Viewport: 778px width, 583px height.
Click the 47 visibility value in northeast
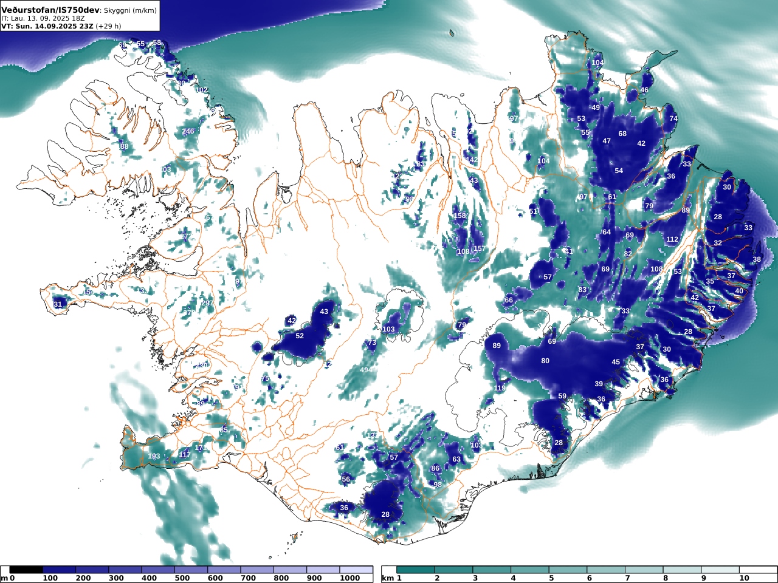point(607,141)
